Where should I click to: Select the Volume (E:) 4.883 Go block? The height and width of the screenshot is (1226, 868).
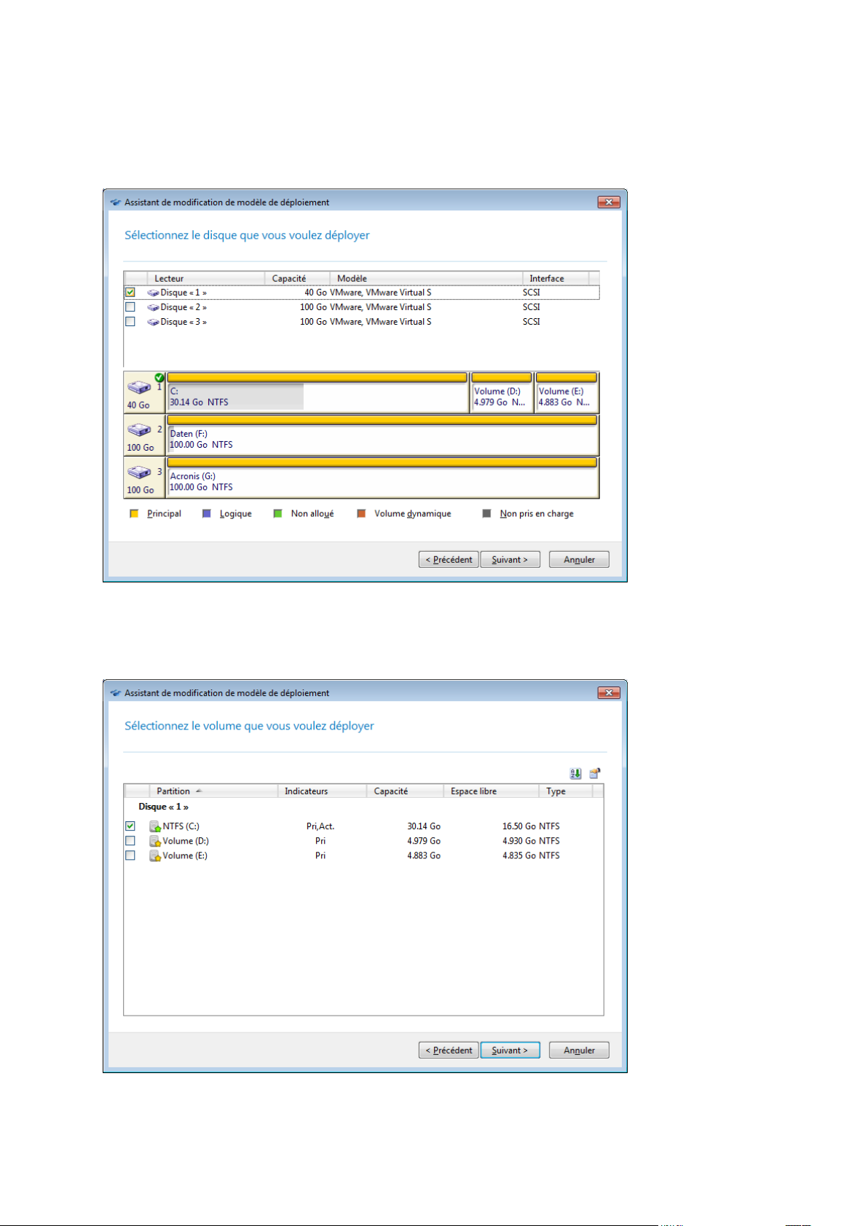[x=567, y=393]
